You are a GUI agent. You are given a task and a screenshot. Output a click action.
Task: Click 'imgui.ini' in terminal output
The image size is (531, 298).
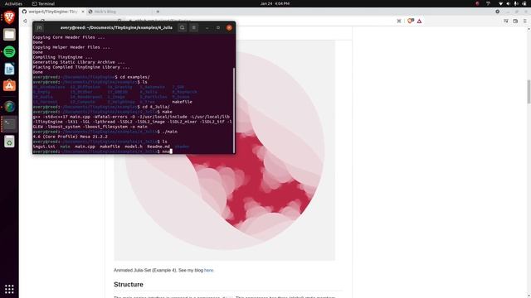(44, 147)
